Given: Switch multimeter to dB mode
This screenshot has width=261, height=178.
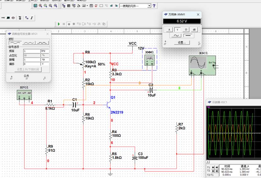Looking at the screenshot, I should click(x=194, y=30).
